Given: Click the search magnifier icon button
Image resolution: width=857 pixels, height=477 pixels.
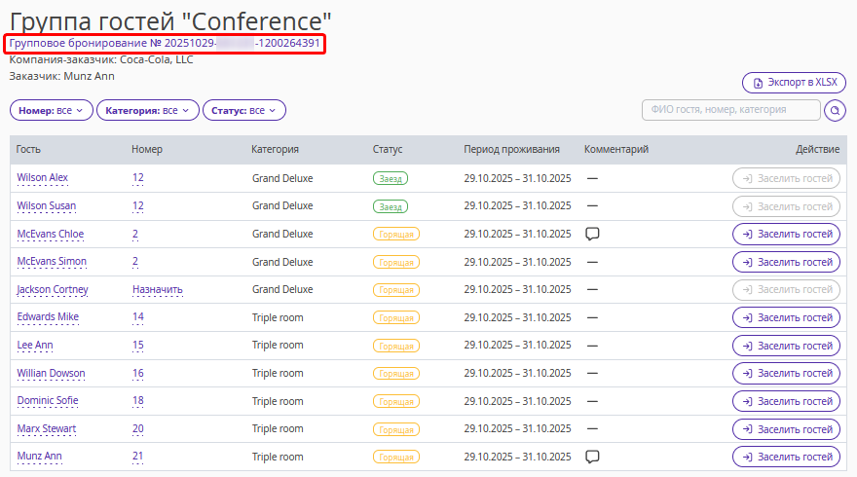Looking at the screenshot, I should 835,111.
